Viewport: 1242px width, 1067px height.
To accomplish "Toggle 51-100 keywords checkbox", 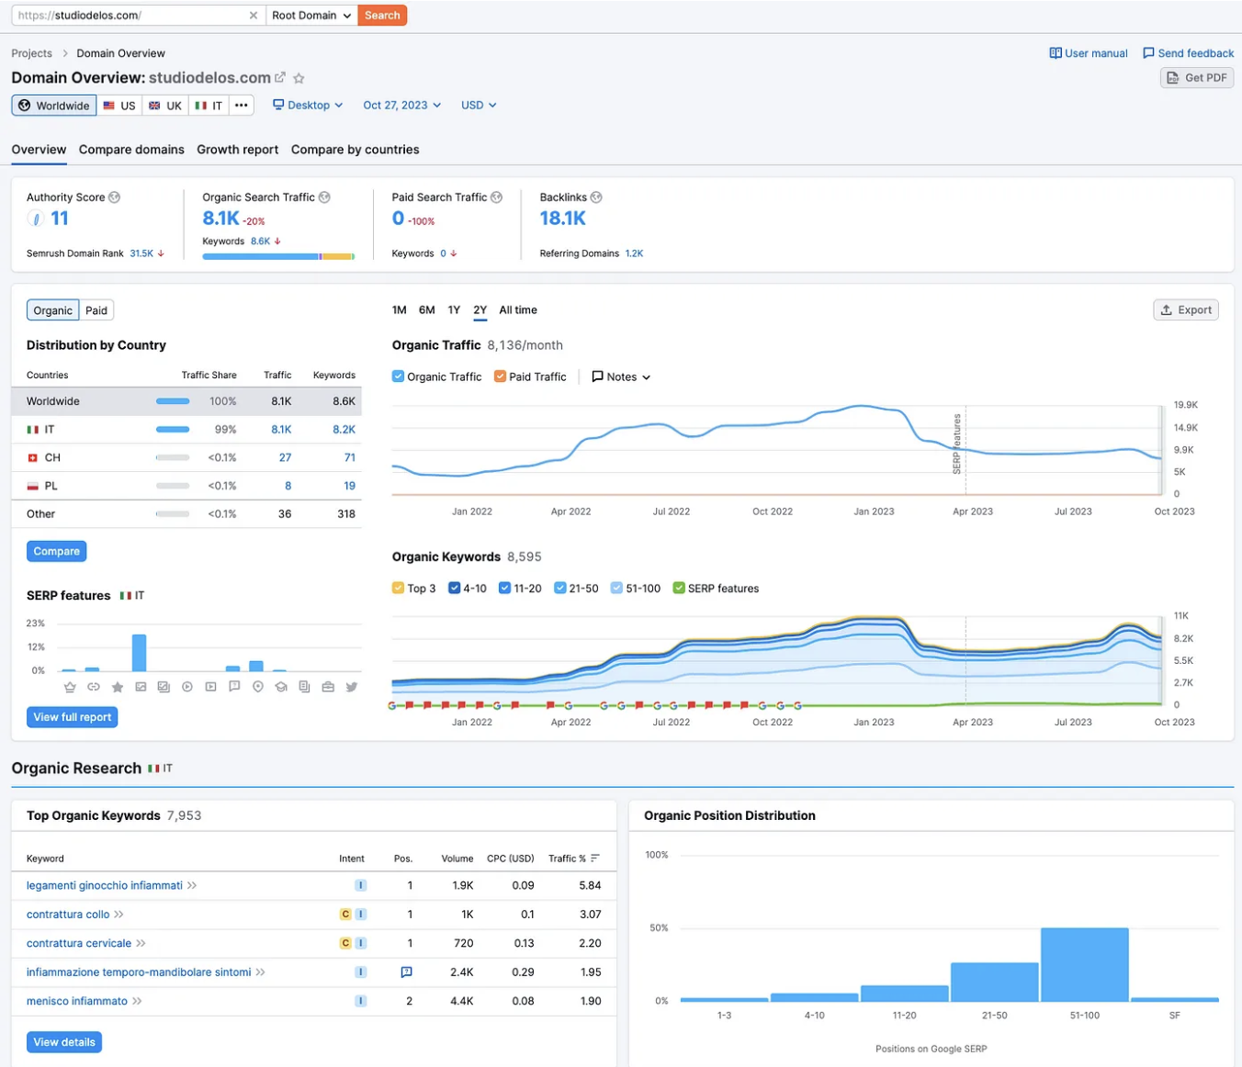I will coord(616,589).
